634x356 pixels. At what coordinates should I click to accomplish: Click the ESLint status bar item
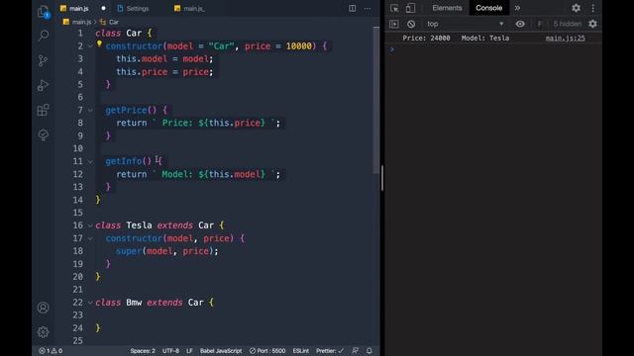(300, 351)
